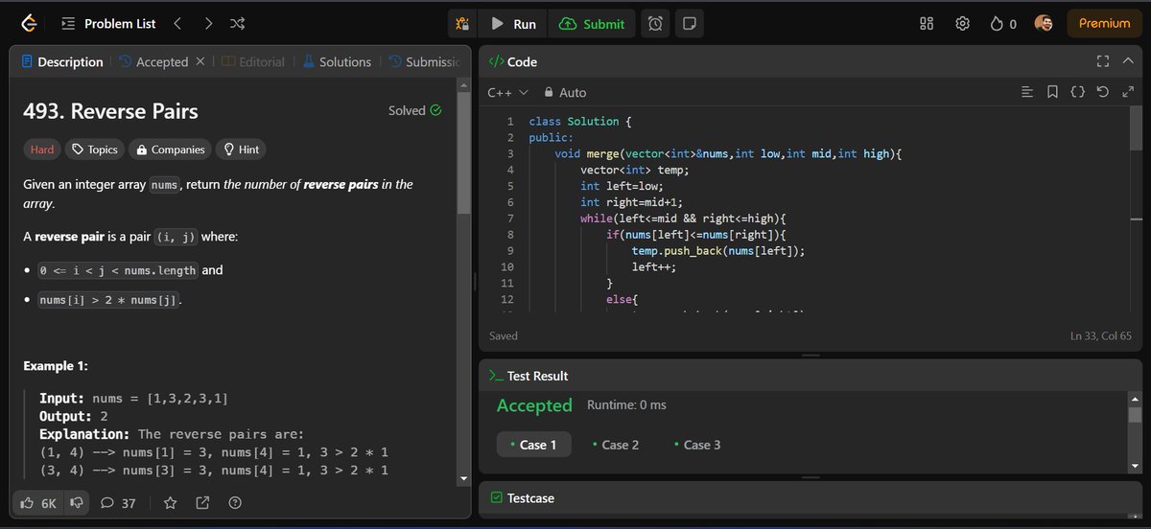Start the timer alarm clock icon

(655, 24)
